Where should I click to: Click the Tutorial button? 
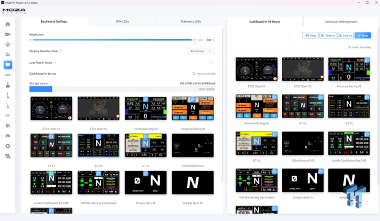[x=328, y=36]
